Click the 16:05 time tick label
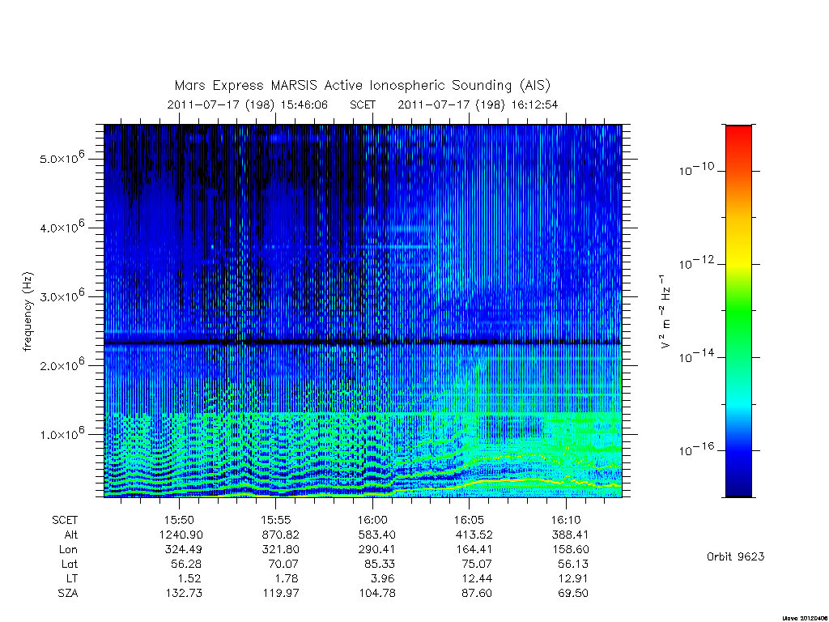Screen dimensions: 829x622 (x=469, y=520)
